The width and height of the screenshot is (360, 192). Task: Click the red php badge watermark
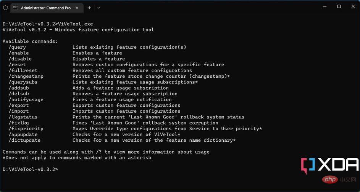point(330,179)
